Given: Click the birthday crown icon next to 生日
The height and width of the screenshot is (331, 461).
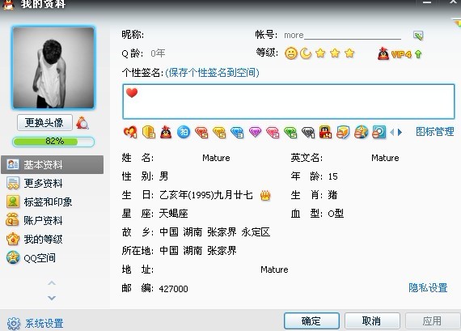Looking at the screenshot, I should (x=265, y=195).
